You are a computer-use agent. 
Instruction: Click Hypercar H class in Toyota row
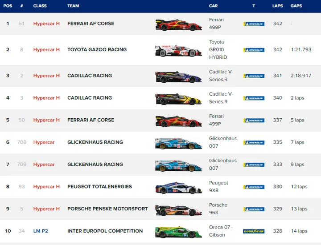point(46,49)
